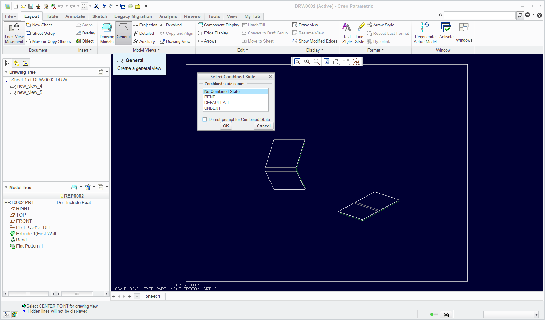Image resolution: width=545 pixels, height=320 pixels.
Task: Open the Review tab
Action: (192, 16)
